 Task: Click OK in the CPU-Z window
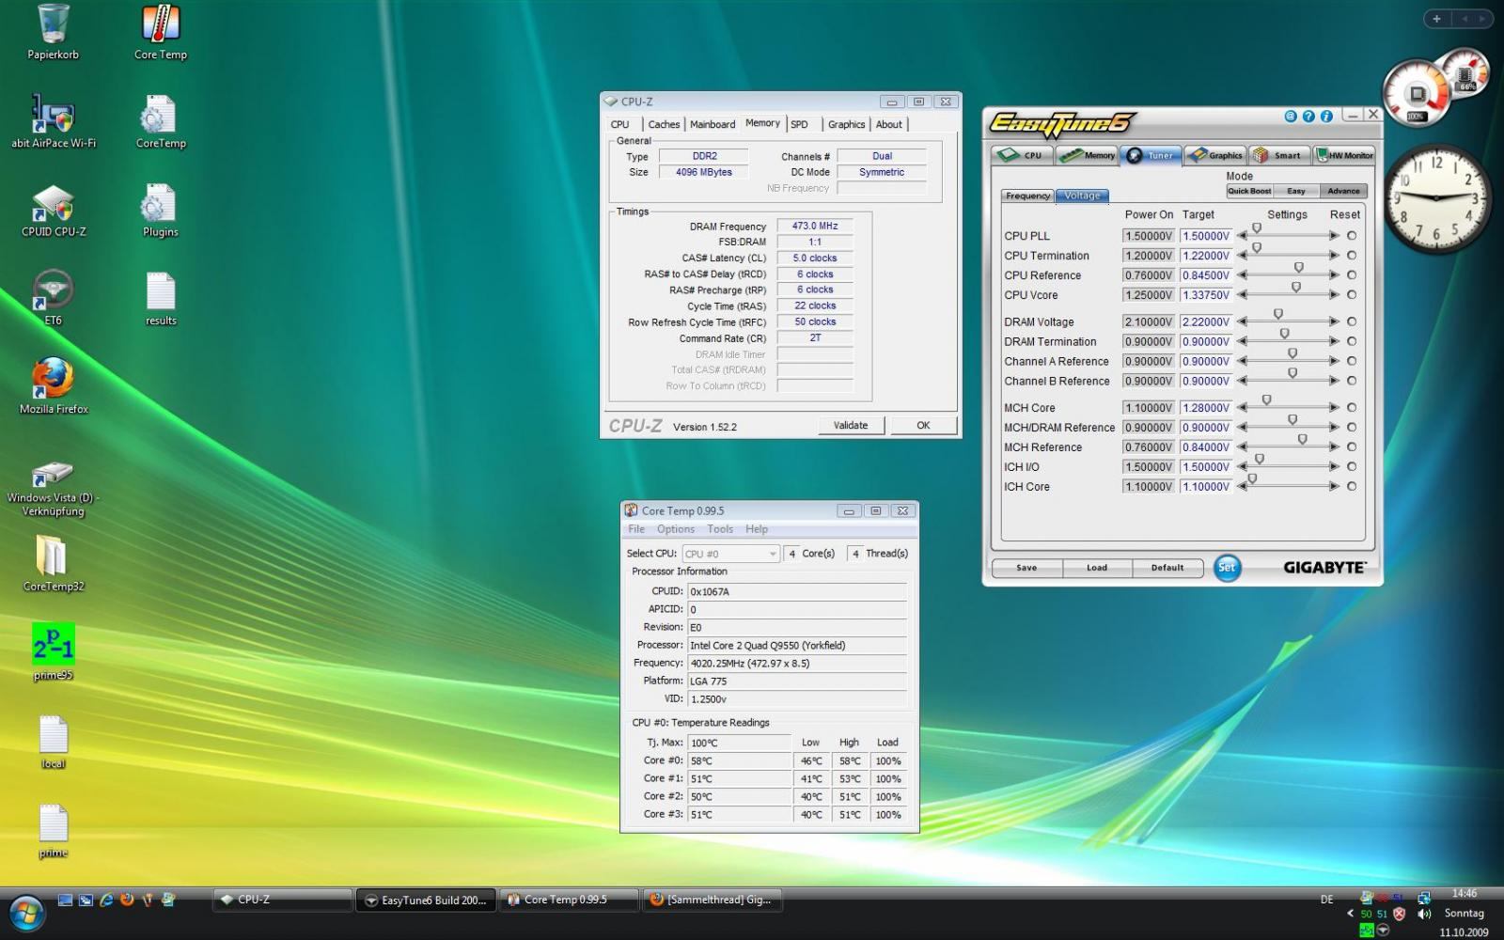coord(923,426)
